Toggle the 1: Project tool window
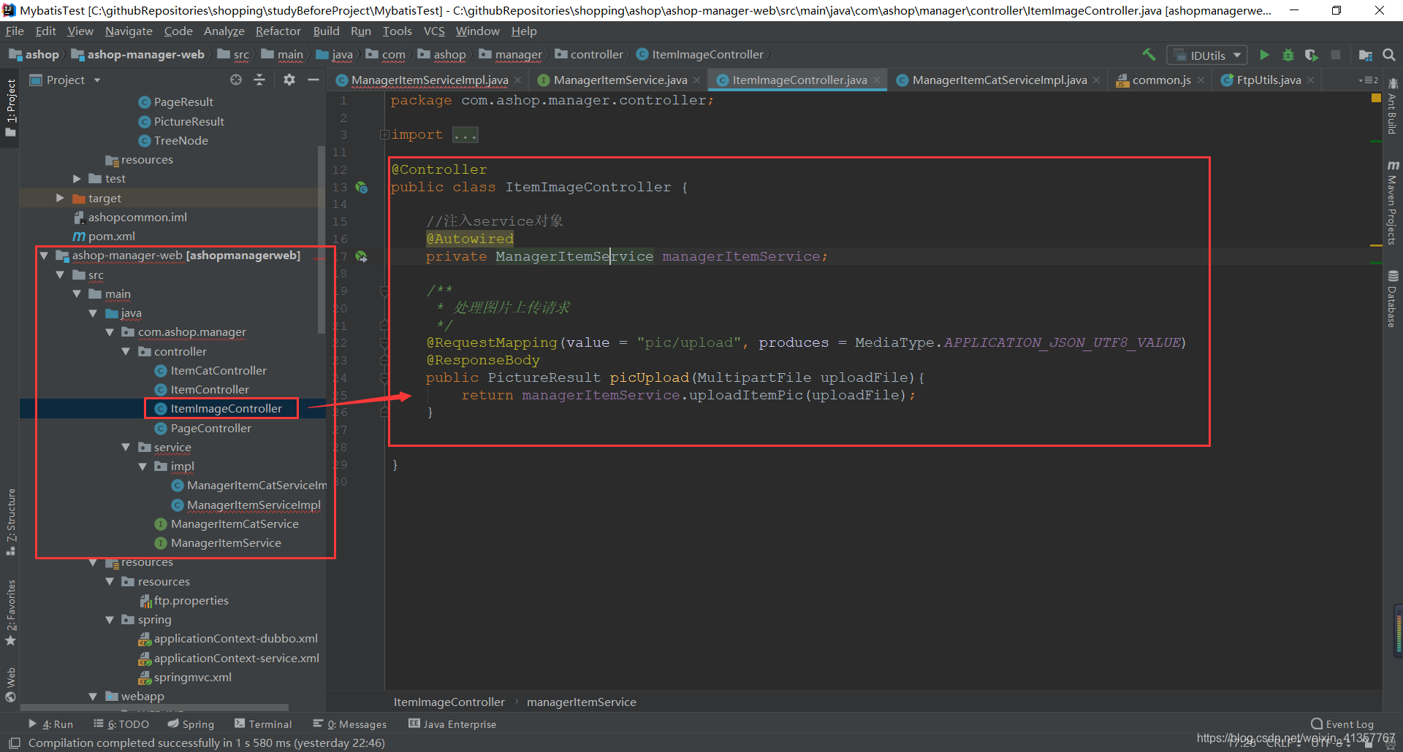Image resolution: width=1403 pixels, height=752 pixels. pyautogui.click(x=10, y=108)
